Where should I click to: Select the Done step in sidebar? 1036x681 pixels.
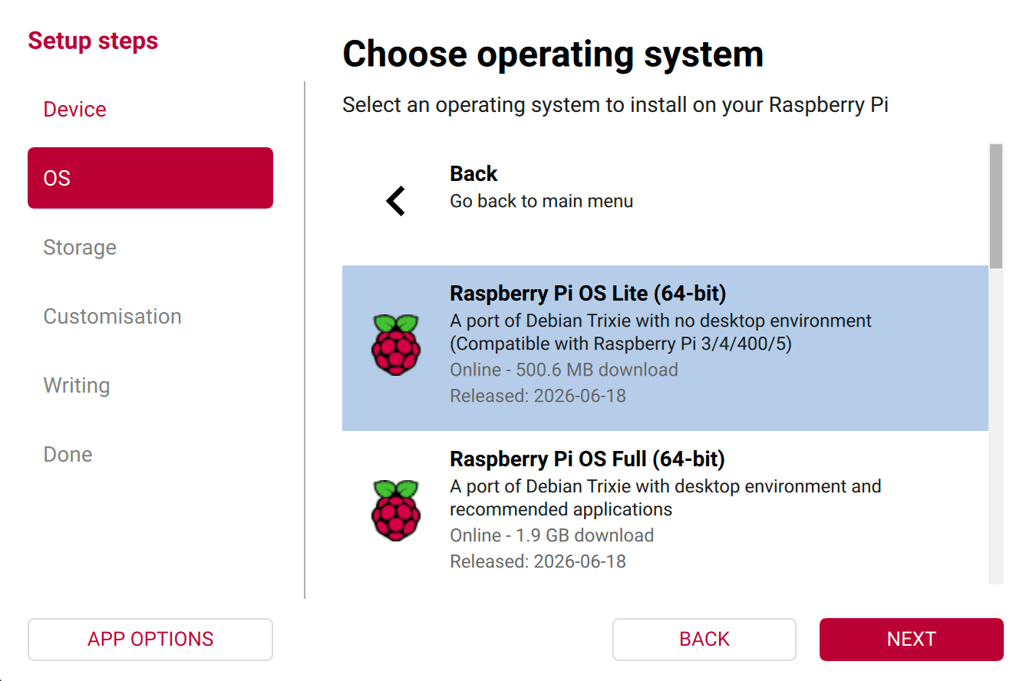(150, 454)
